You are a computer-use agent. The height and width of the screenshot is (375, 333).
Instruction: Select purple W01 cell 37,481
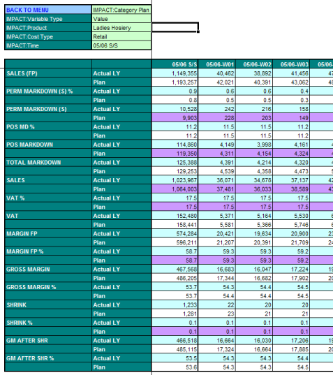[x=217, y=189]
